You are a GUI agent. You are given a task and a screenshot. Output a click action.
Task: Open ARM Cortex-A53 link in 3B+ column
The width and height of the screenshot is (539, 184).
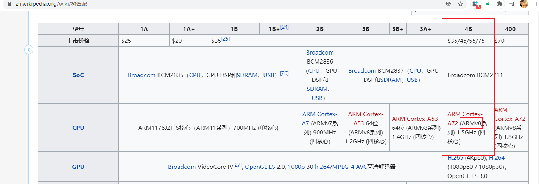pos(415,119)
